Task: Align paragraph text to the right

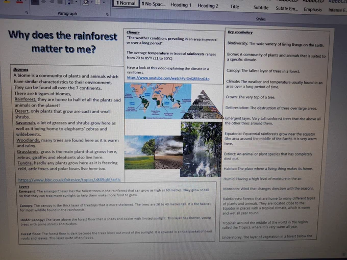Action: (x=52, y=2)
